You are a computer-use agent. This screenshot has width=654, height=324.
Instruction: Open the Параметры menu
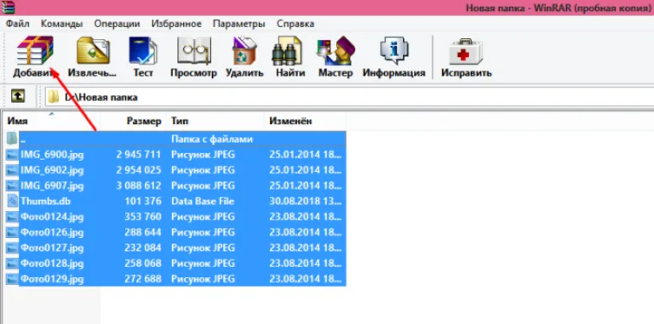[x=239, y=24]
